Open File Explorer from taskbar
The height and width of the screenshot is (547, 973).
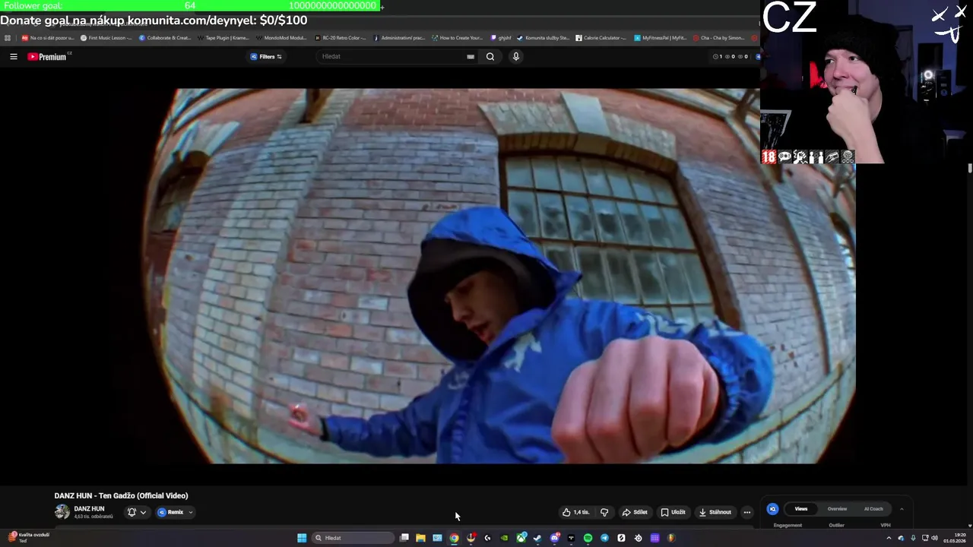(420, 538)
